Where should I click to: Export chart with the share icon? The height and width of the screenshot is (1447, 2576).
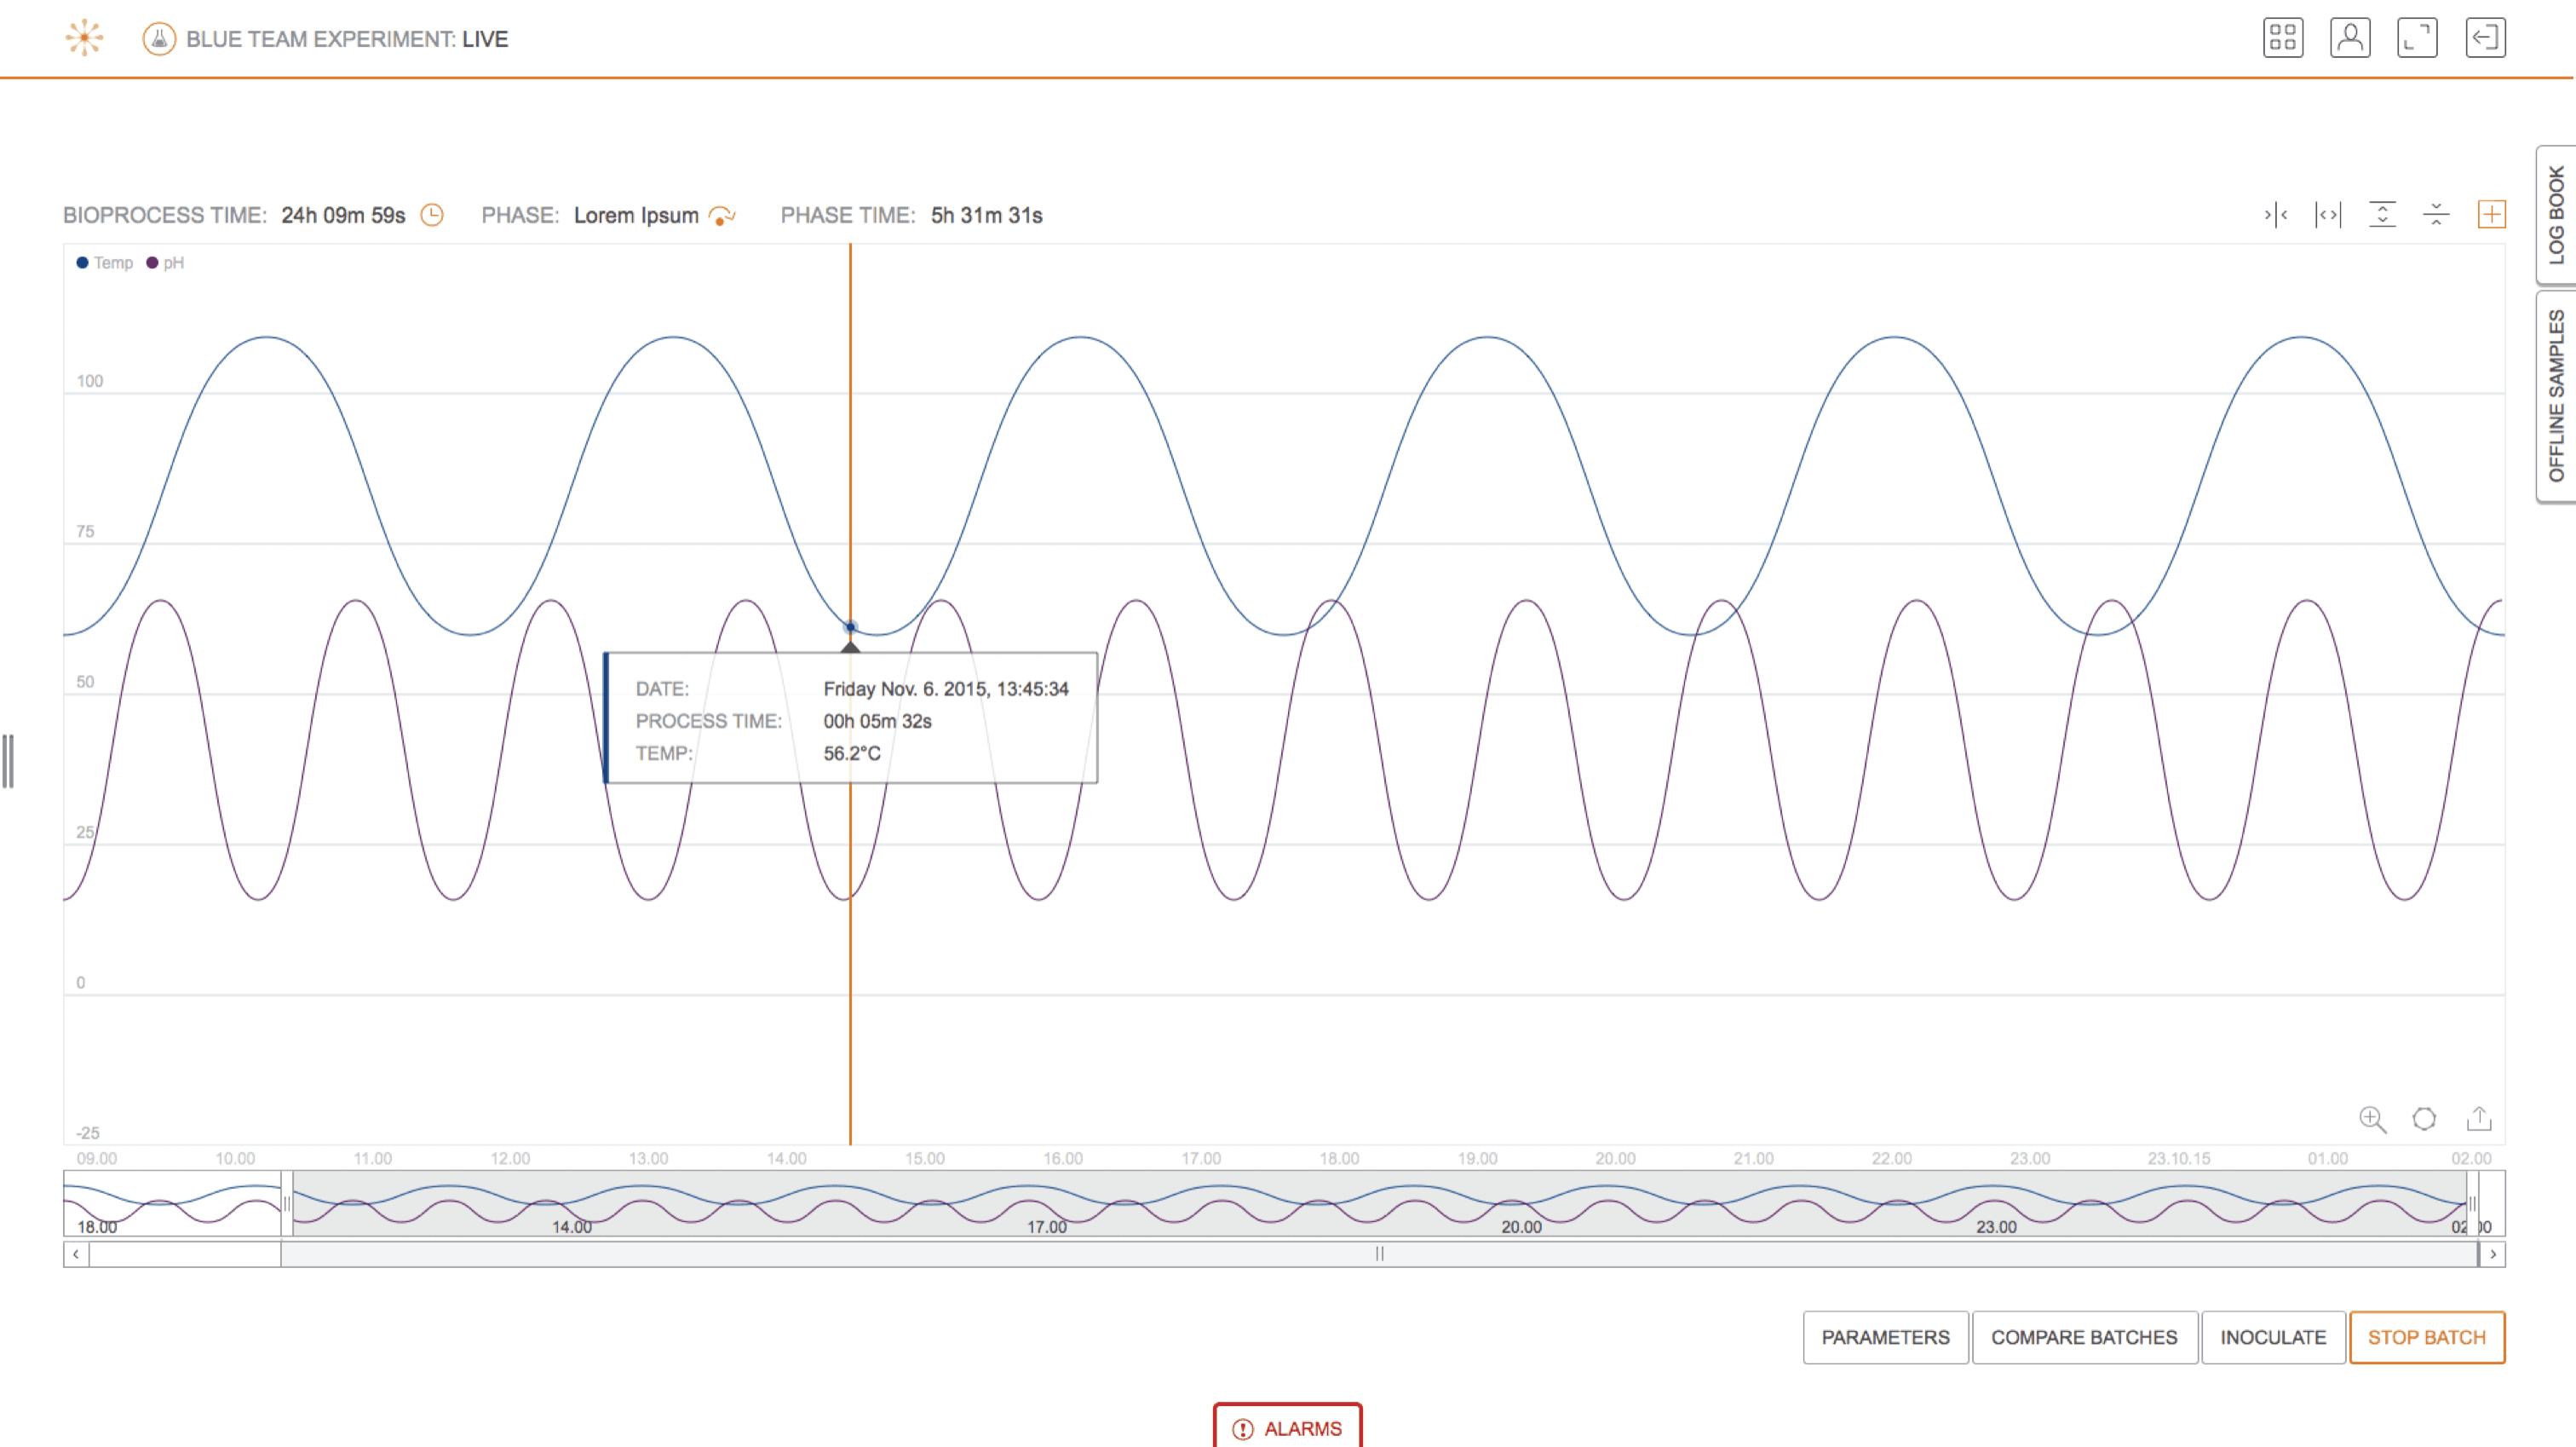click(2479, 1119)
